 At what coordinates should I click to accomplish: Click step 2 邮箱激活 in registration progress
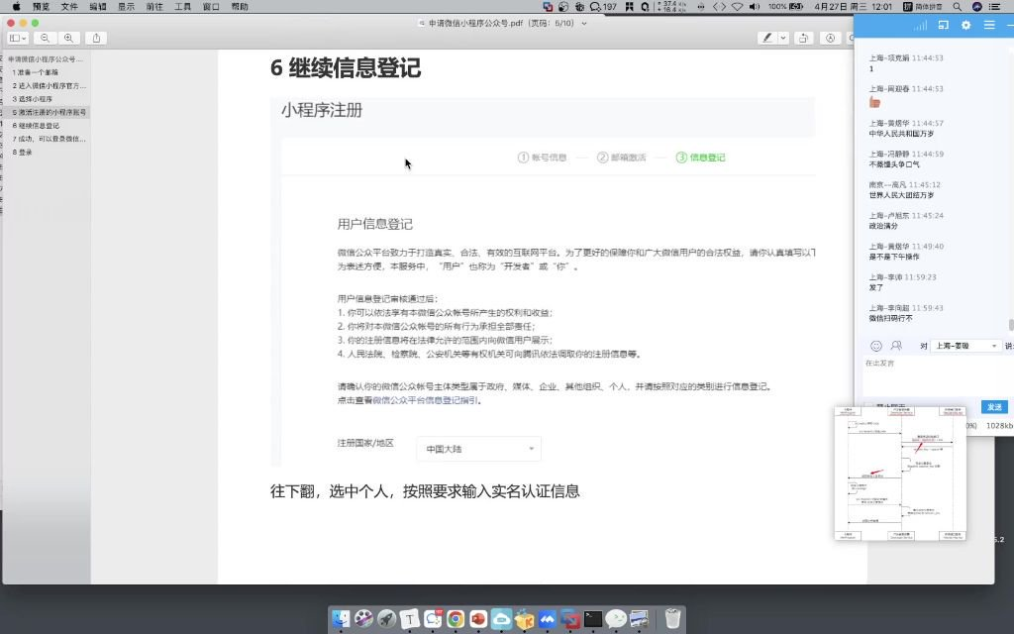pyautogui.click(x=622, y=158)
